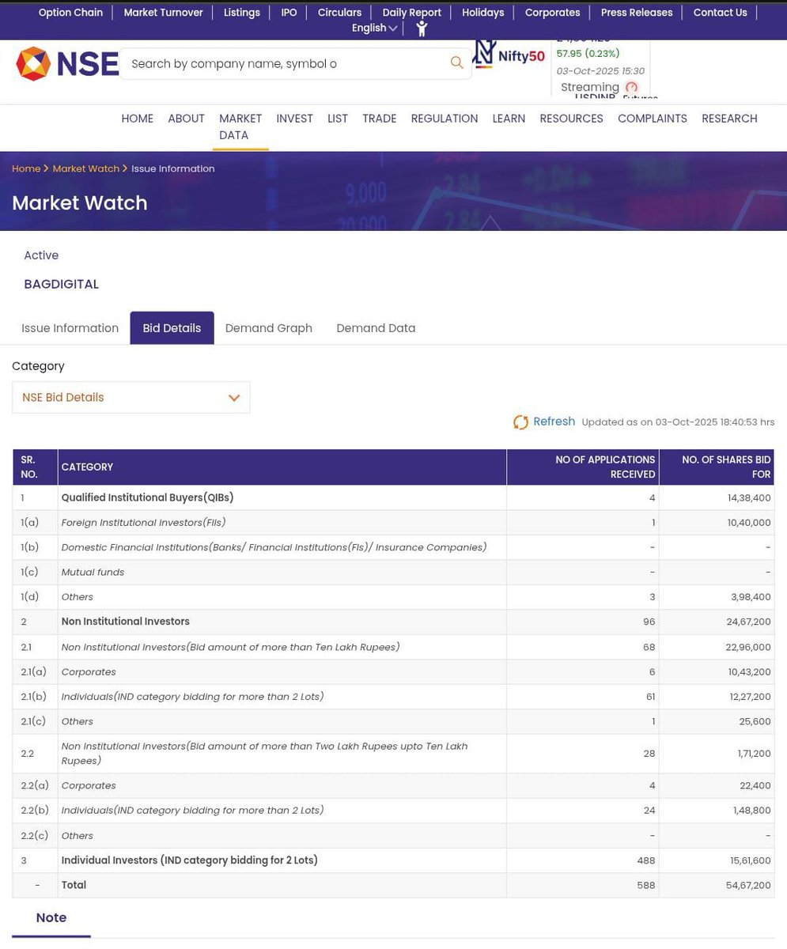Viewport: 787px width, 949px height.
Task: Go to Market Watch breadcrumb
Action: (x=85, y=168)
